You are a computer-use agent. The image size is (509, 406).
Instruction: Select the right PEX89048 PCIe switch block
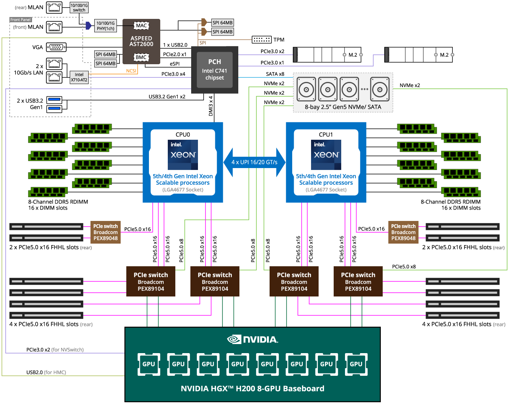[403, 232]
